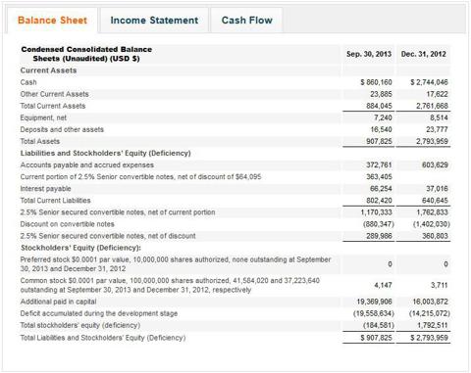
Task: Click the 'Cash' row label
Action: [28, 82]
